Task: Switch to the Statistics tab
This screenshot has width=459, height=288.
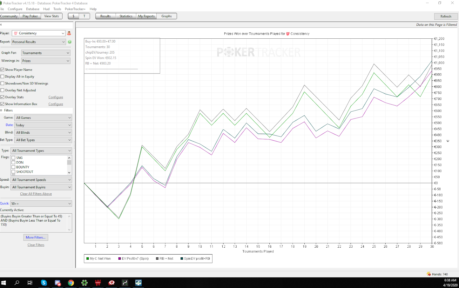Action: pos(126,16)
